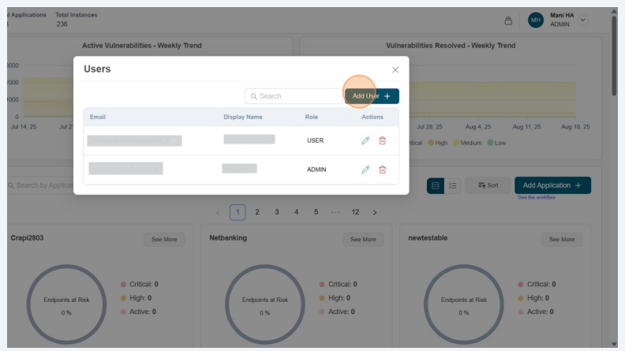625x351 pixels.
Task: Click the Add Application button
Action: [x=552, y=185]
